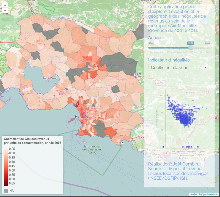
Task: Click the arrow of the inequality indicator selector
Action: click(x=205, y=67)
